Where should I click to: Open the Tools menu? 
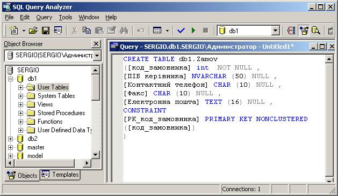[x=66, y=17]
